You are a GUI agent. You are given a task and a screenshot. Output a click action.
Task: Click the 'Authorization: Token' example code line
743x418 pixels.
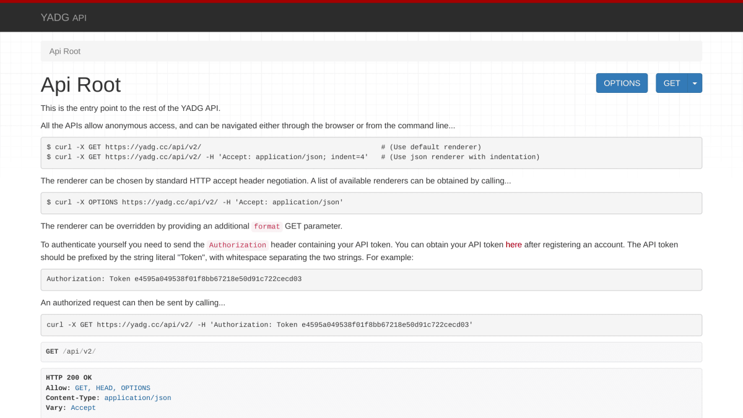tap(174, 279)
